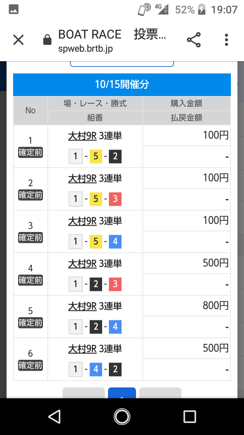Screen dimensions: 244x435
Task: Tap the blue 4 boat badge in row 5
Action: coord(115,327)
